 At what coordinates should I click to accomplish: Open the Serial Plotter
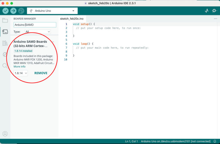click(x=207, y=11)
